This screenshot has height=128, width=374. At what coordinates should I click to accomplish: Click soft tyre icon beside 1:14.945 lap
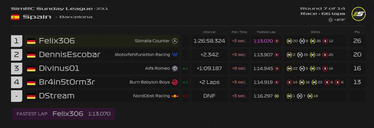(x=277, y=69)
